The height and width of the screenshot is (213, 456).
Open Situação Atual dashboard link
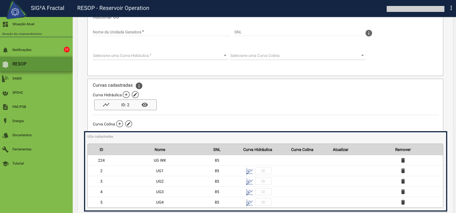pyautogui.click(x=23, y=24)
